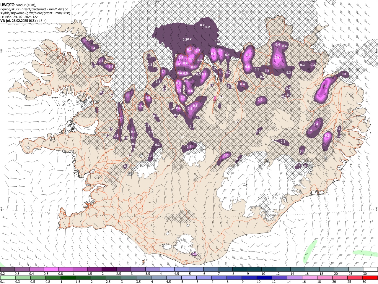Select the crimson 25 swatch in lower legend
This screenshot has width=378, height=284.
tap(355, 277)
